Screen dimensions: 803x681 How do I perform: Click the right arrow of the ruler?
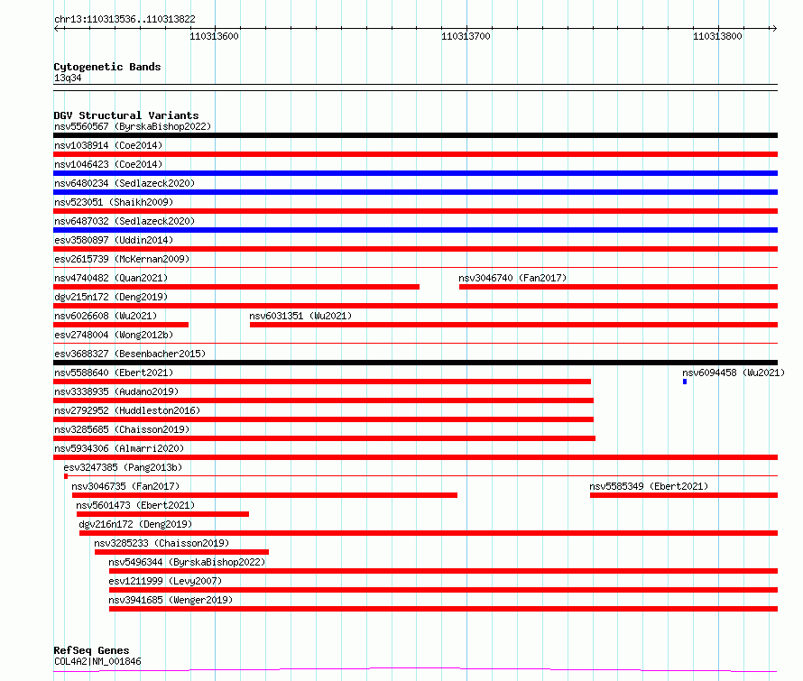pyautogui.click(x=774, y=29)
